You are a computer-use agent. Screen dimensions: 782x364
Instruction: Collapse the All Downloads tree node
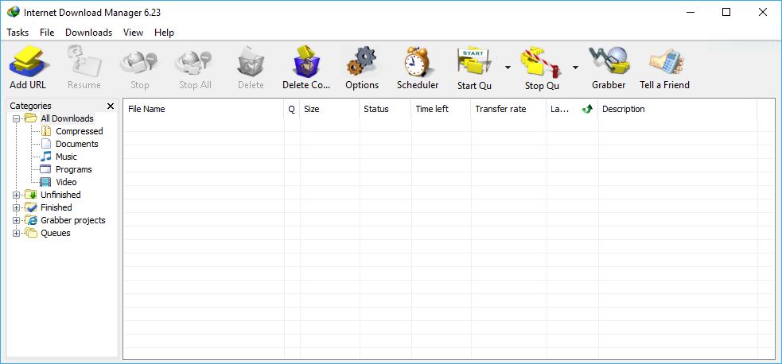coord(16,118)
